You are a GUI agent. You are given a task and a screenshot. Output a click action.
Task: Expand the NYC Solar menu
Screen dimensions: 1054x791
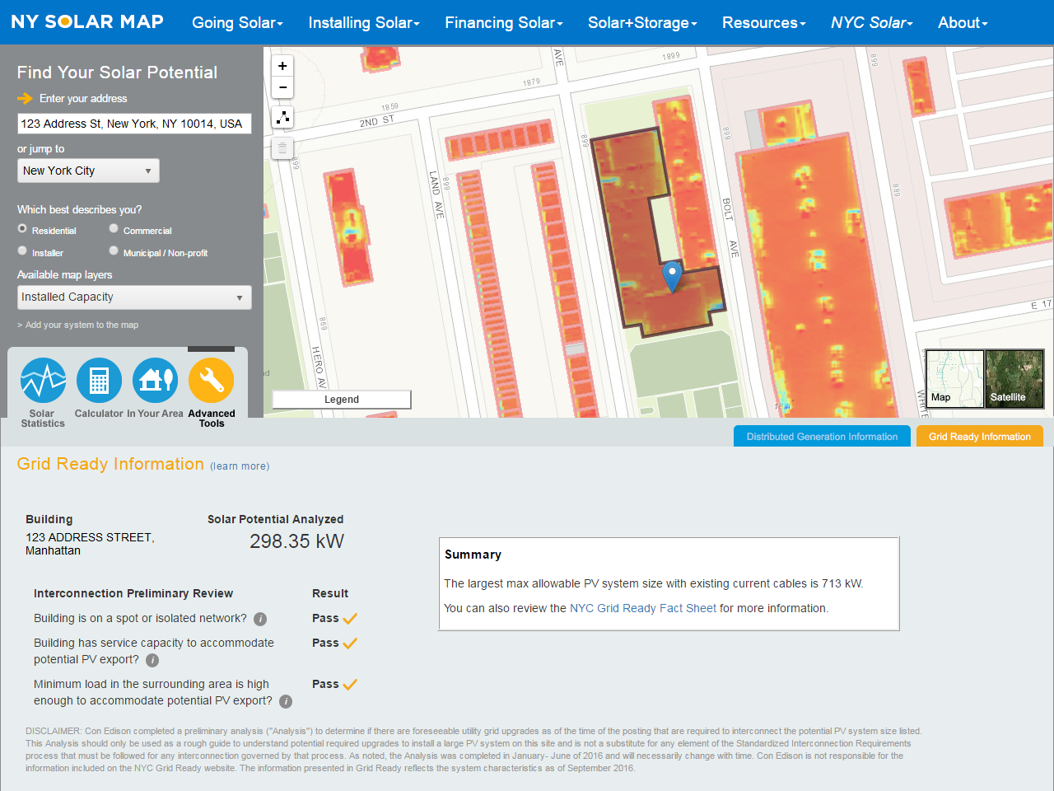872,22
